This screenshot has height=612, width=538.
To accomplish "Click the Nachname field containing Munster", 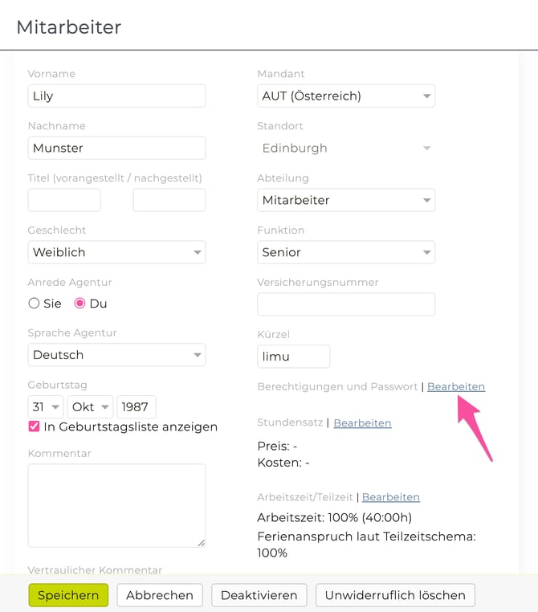I will point(116,148).
